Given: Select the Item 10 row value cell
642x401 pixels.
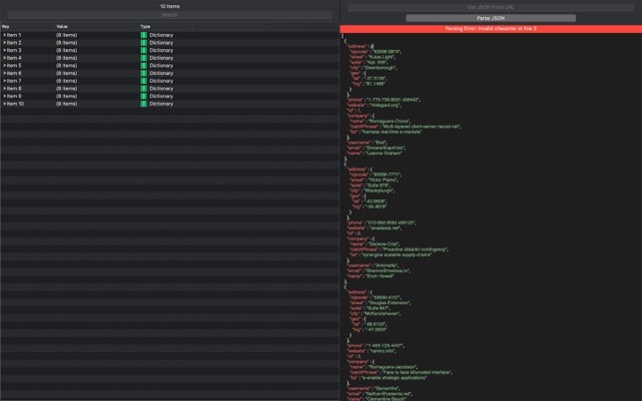Looking at the screenshot, I should tap(66, 104).
